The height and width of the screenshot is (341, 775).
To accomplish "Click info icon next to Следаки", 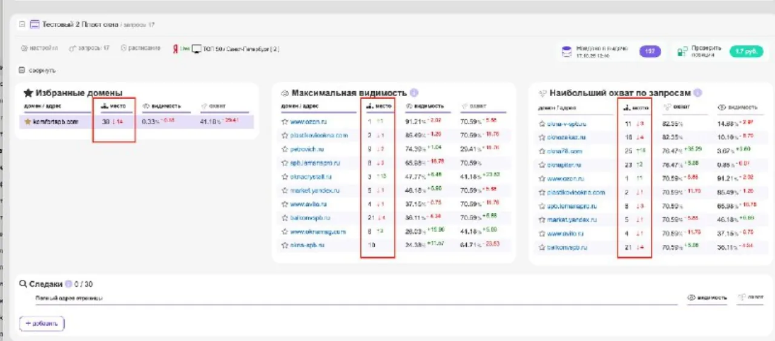I will [x=68, y=284].
